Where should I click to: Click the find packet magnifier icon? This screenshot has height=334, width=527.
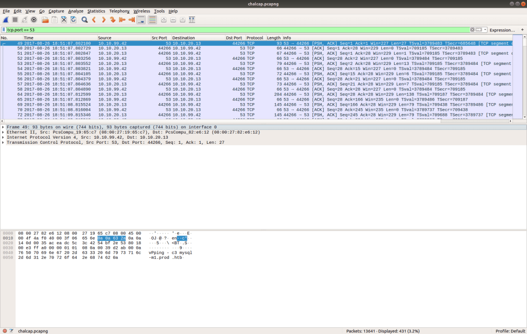84,20
